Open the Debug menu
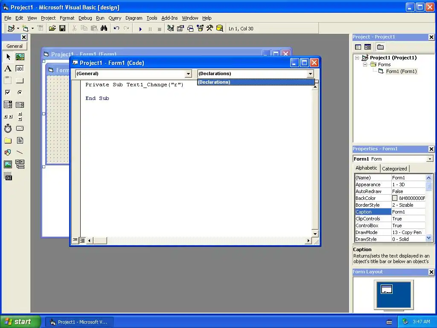 tap(85, 18)
